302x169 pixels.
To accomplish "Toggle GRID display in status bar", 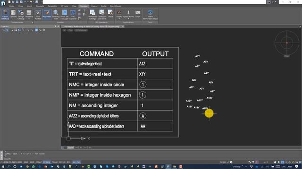I will point(32,162).
